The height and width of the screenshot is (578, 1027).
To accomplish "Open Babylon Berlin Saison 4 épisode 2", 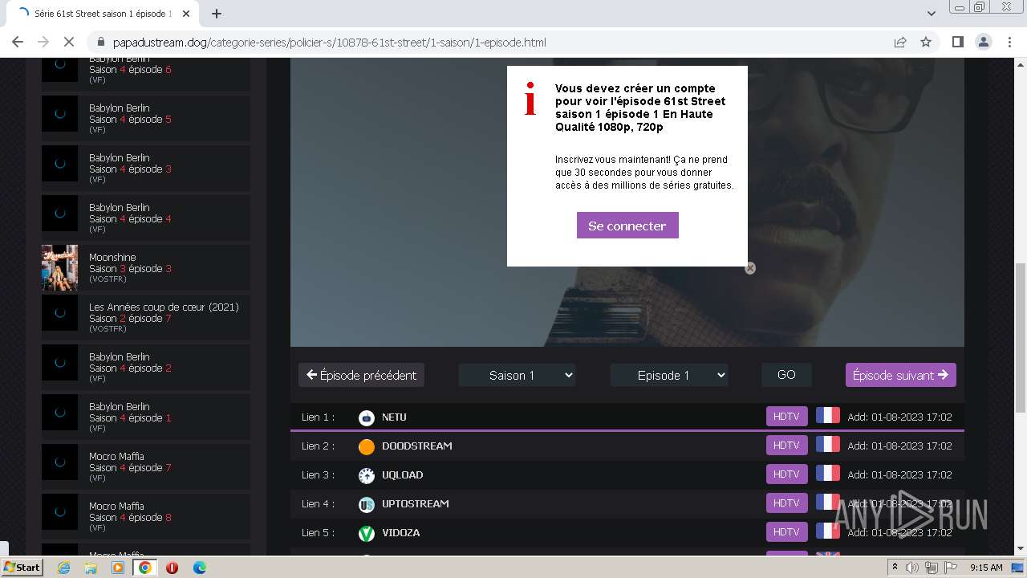I will [146, 368].
